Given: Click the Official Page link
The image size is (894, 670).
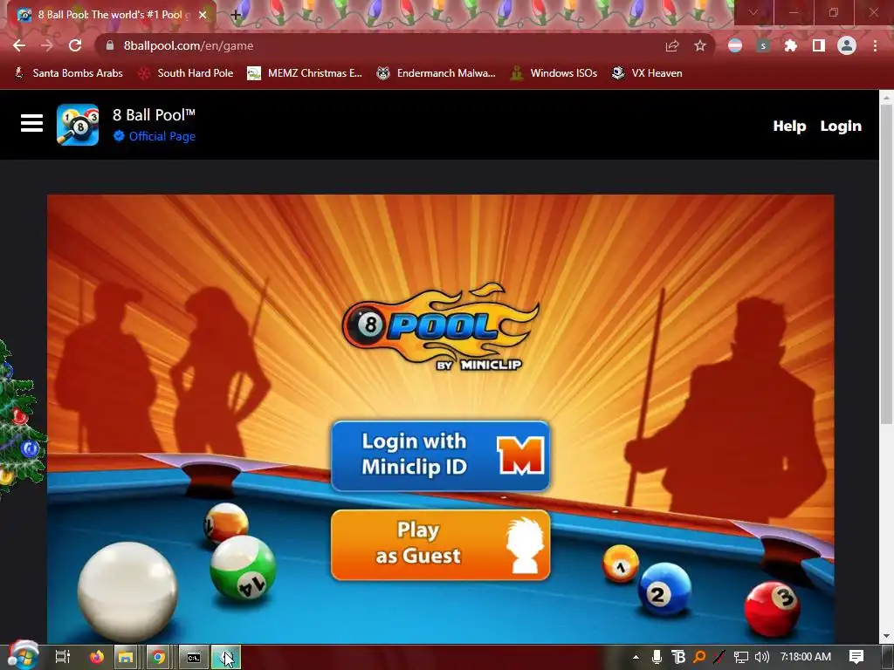Looking at the screenshot, I should tap(162, 136).
